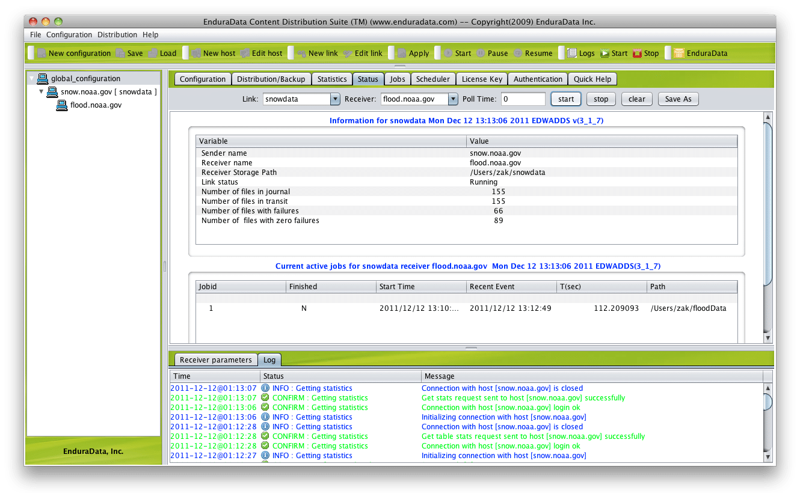This screenshot has height=499, width=800.
Task: Click the stop polling button
Action: (x=601, y=99)
